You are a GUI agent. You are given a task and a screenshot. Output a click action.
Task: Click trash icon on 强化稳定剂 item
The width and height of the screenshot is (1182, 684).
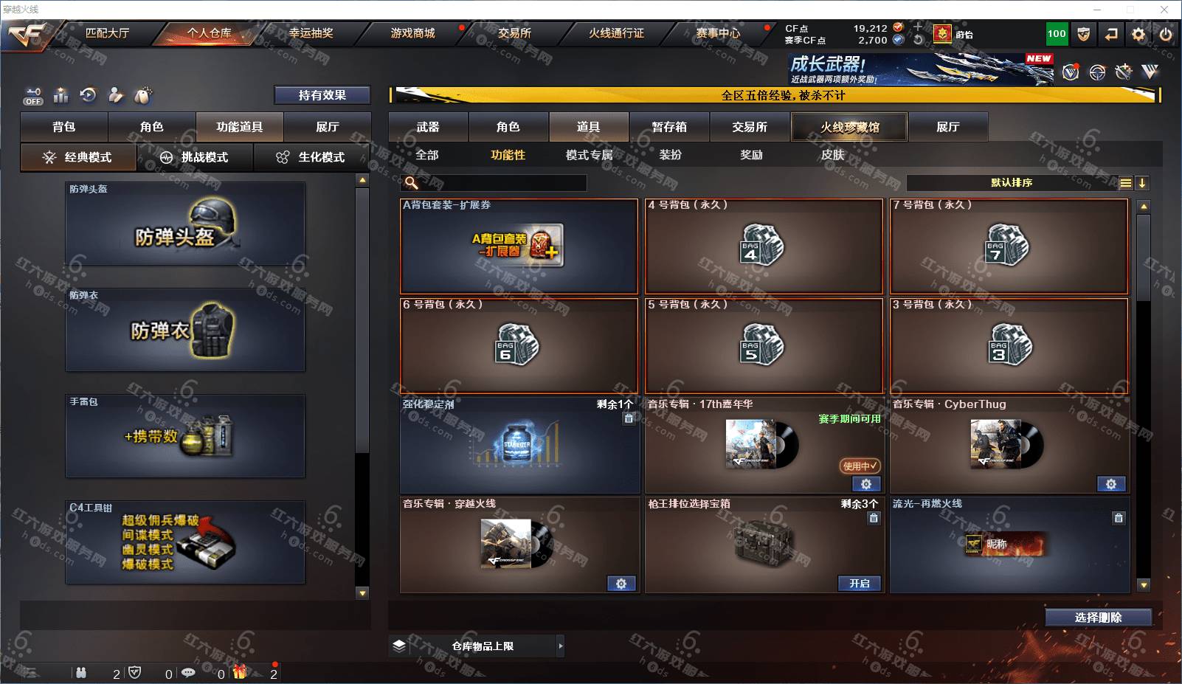click(x=629, y=418)
